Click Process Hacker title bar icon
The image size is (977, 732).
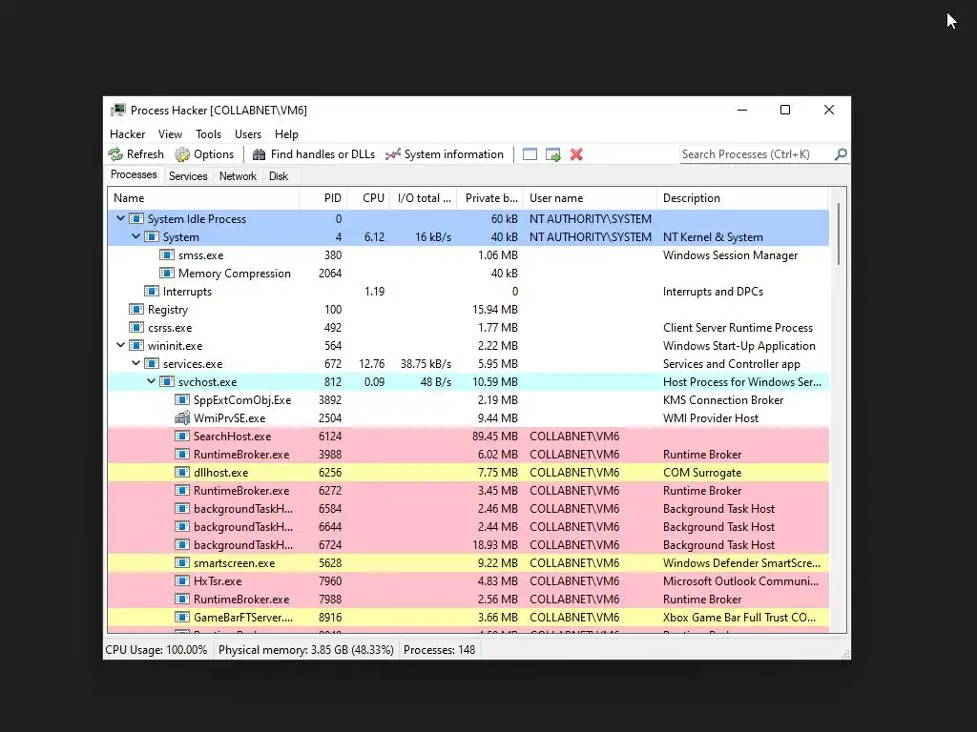(117, 111)
